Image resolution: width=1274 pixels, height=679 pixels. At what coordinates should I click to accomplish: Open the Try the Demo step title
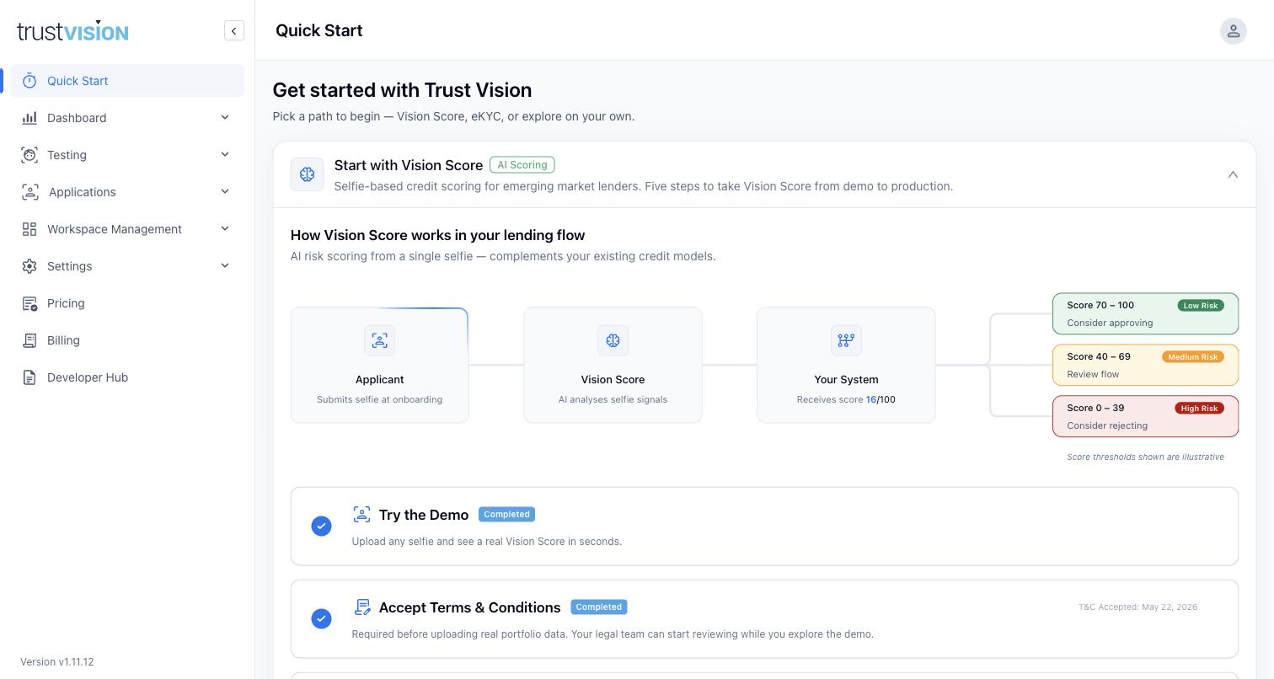tap(424, 515)
